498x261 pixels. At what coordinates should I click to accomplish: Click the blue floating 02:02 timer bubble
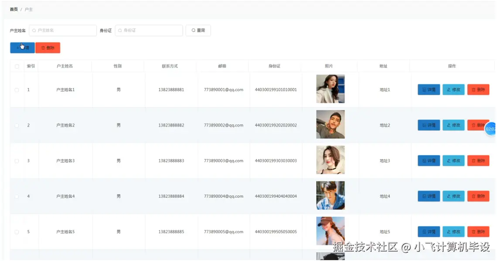click(491, 129)
